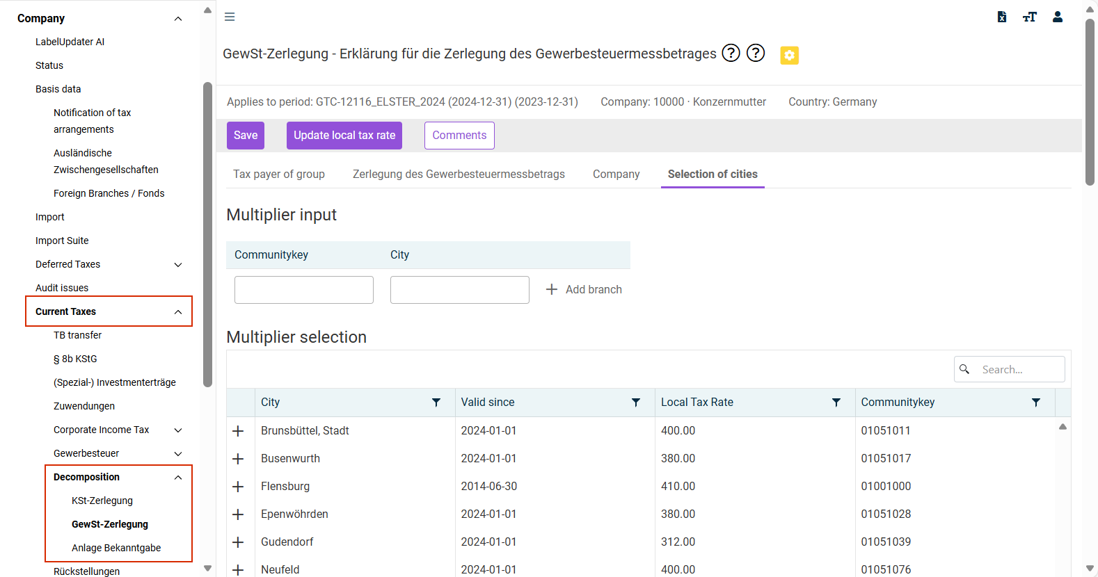The width and height of the screenshot is (1098, 577).
Task: Open the City column filter icon
Action: (436, 403)
